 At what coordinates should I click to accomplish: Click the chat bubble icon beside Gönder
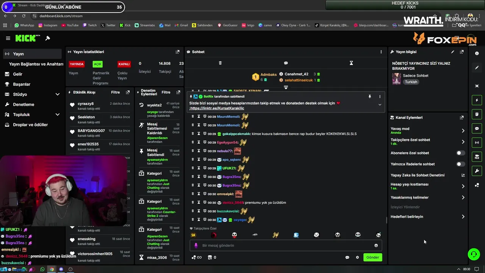click(347, 257)
